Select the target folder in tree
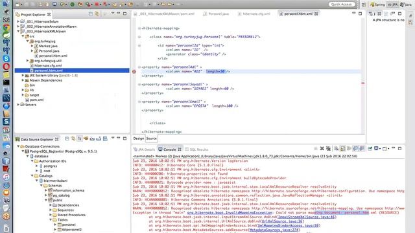 (x=34, y=95)
